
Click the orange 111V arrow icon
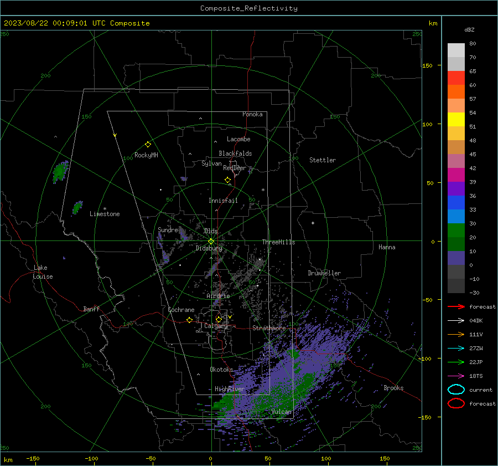pos(456,334)
